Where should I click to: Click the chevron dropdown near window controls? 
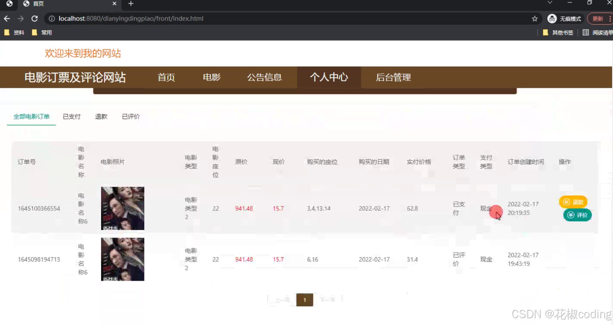[550, 4]
